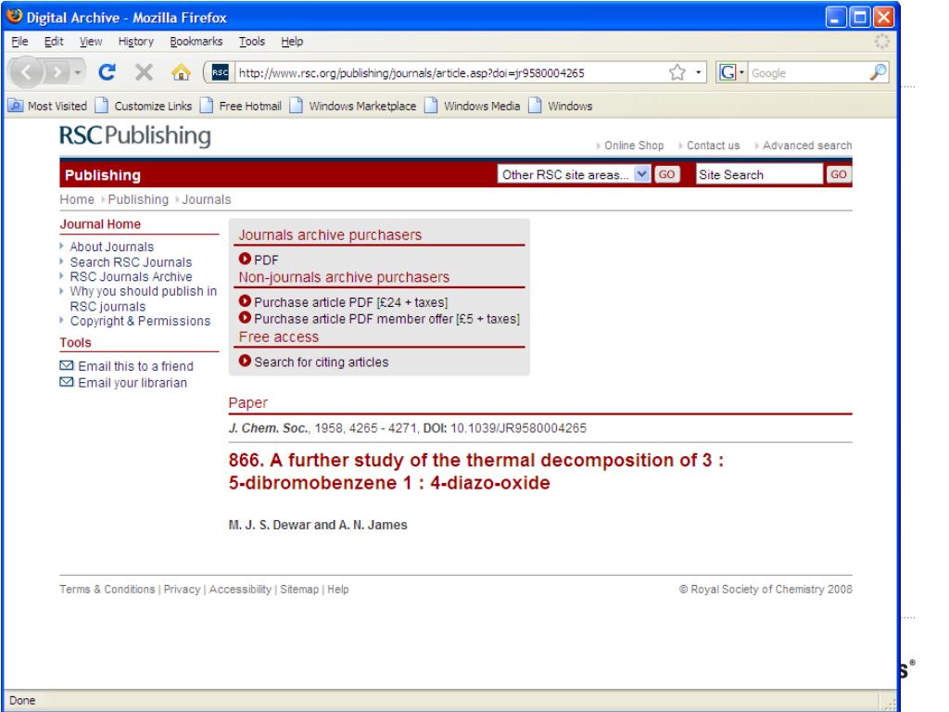The height and width of the screenshot is (712, 949).
Task: Click the DOI text 10.1039/JR9580004265
Action: (x=519, y=428)
